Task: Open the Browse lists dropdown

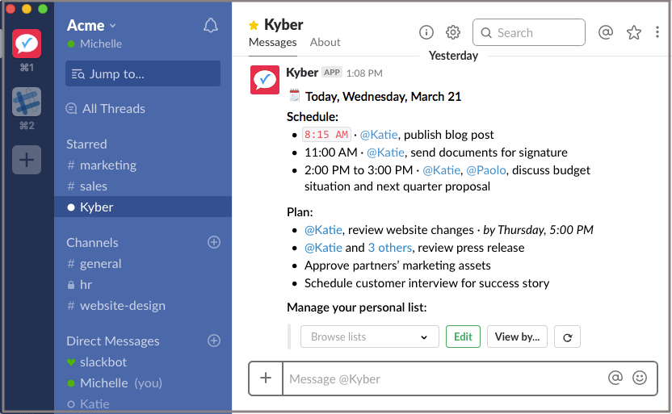Action: tap(369, 337)
